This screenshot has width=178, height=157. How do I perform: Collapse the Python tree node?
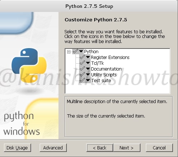pos(69,52)
